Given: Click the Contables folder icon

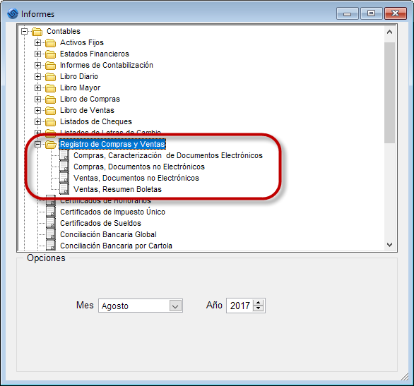Looking at the screenshot, I should pos(37,32).
